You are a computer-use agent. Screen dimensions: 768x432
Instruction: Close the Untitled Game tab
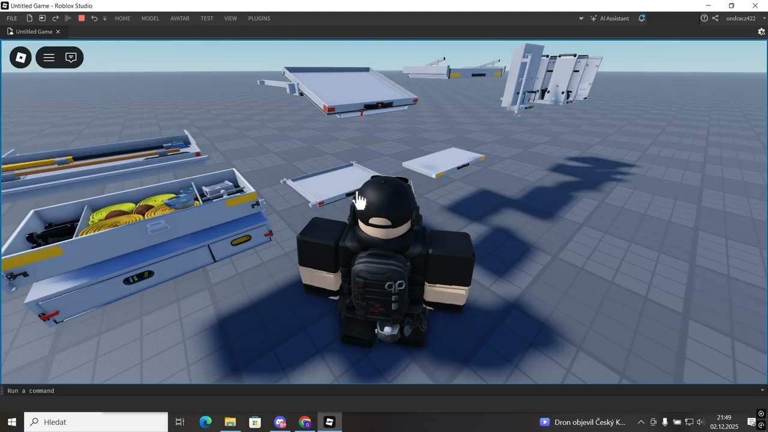click(x=58, y=32)
